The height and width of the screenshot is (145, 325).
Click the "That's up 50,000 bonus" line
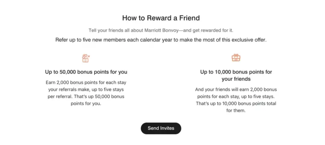click(x=86, y=97)
